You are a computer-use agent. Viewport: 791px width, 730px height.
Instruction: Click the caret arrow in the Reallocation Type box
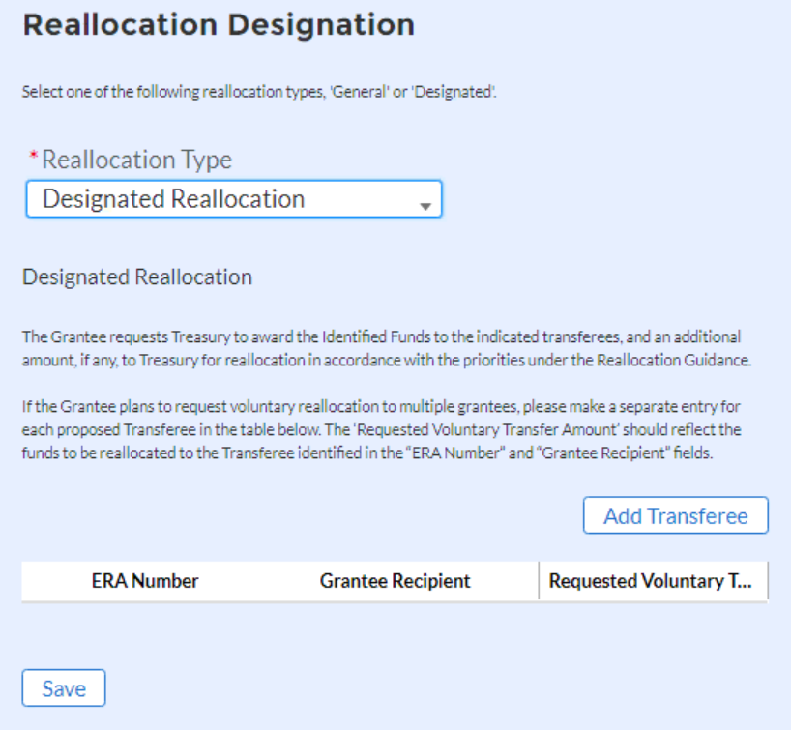pyautogui.click(x=424, y=206)
